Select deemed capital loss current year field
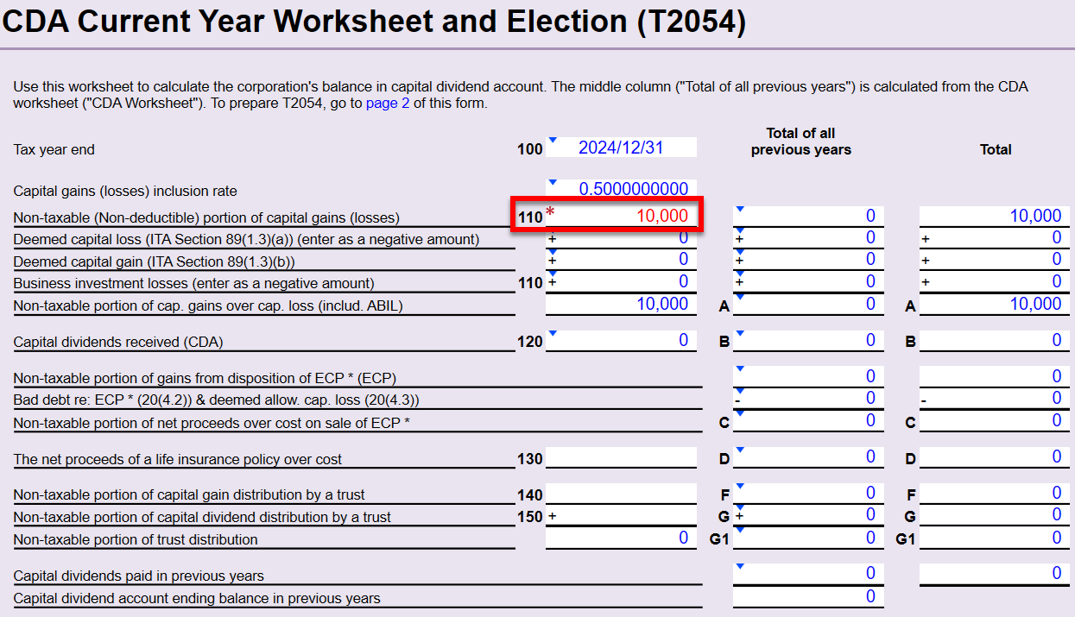This screenshot has height=617, width=1075. [x=621, y=237]
